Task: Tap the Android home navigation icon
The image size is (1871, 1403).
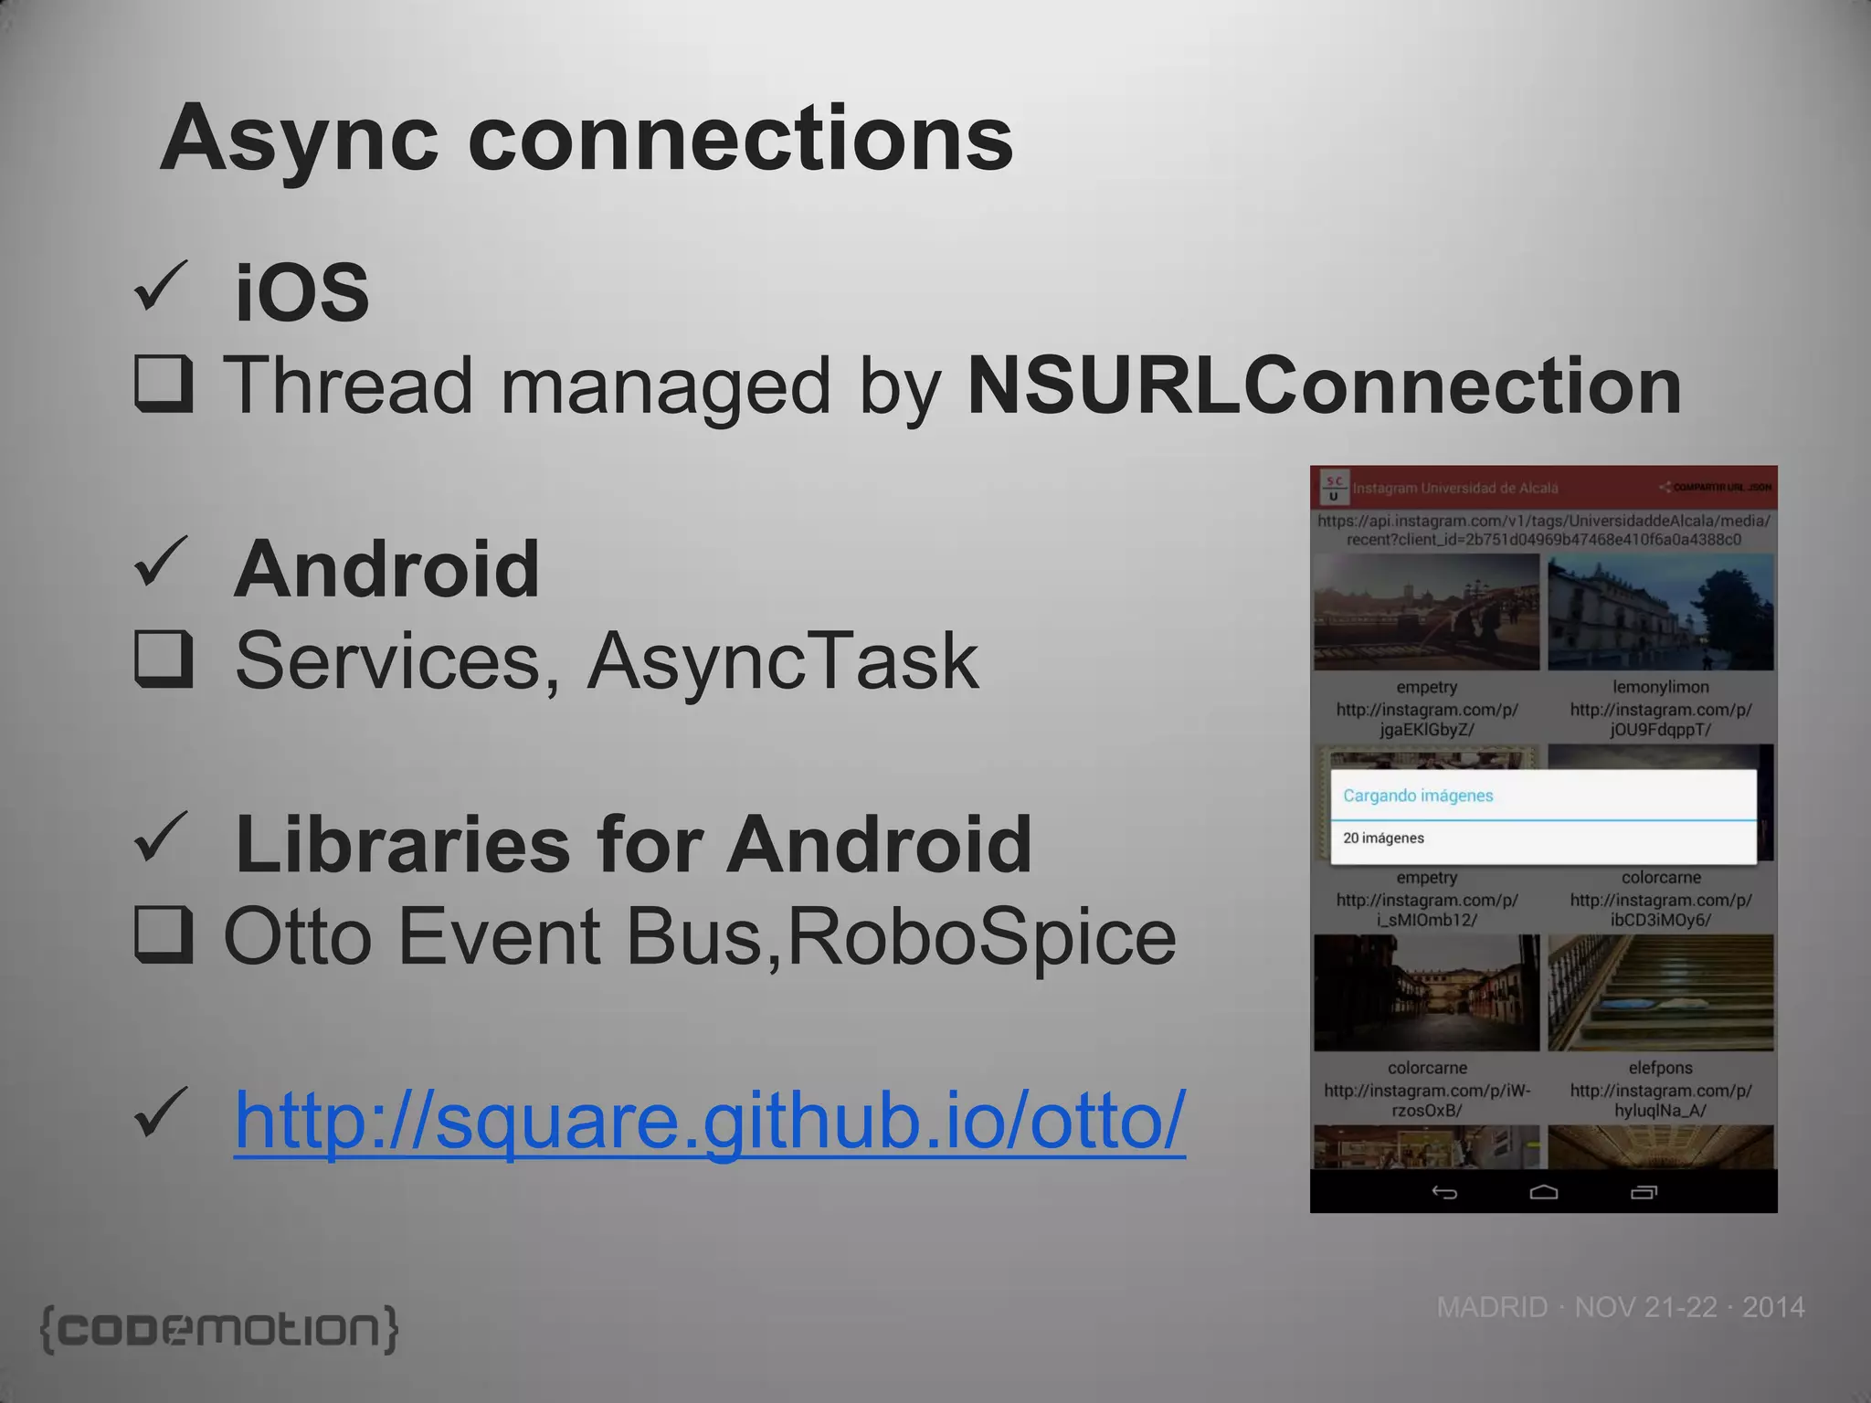Action: click(1544, 1192)
